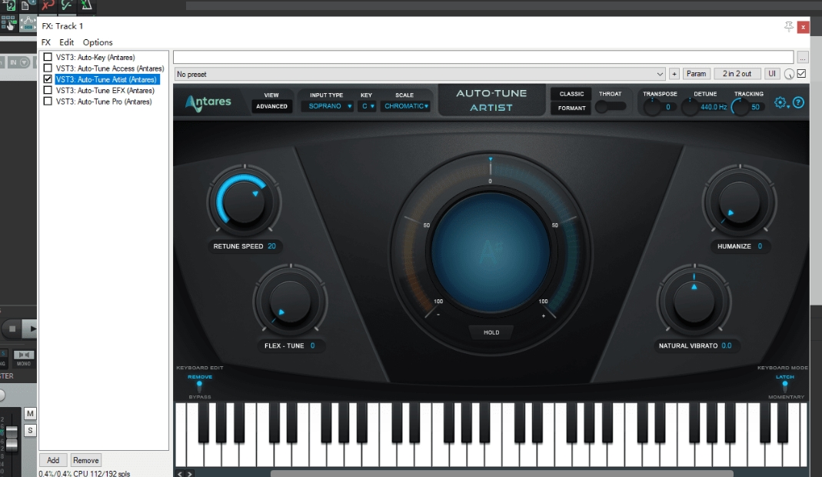Toggle the grid hand icon in REAPER toolbar
The height and width of the screenshot is (477, 822).
[8, 23]
